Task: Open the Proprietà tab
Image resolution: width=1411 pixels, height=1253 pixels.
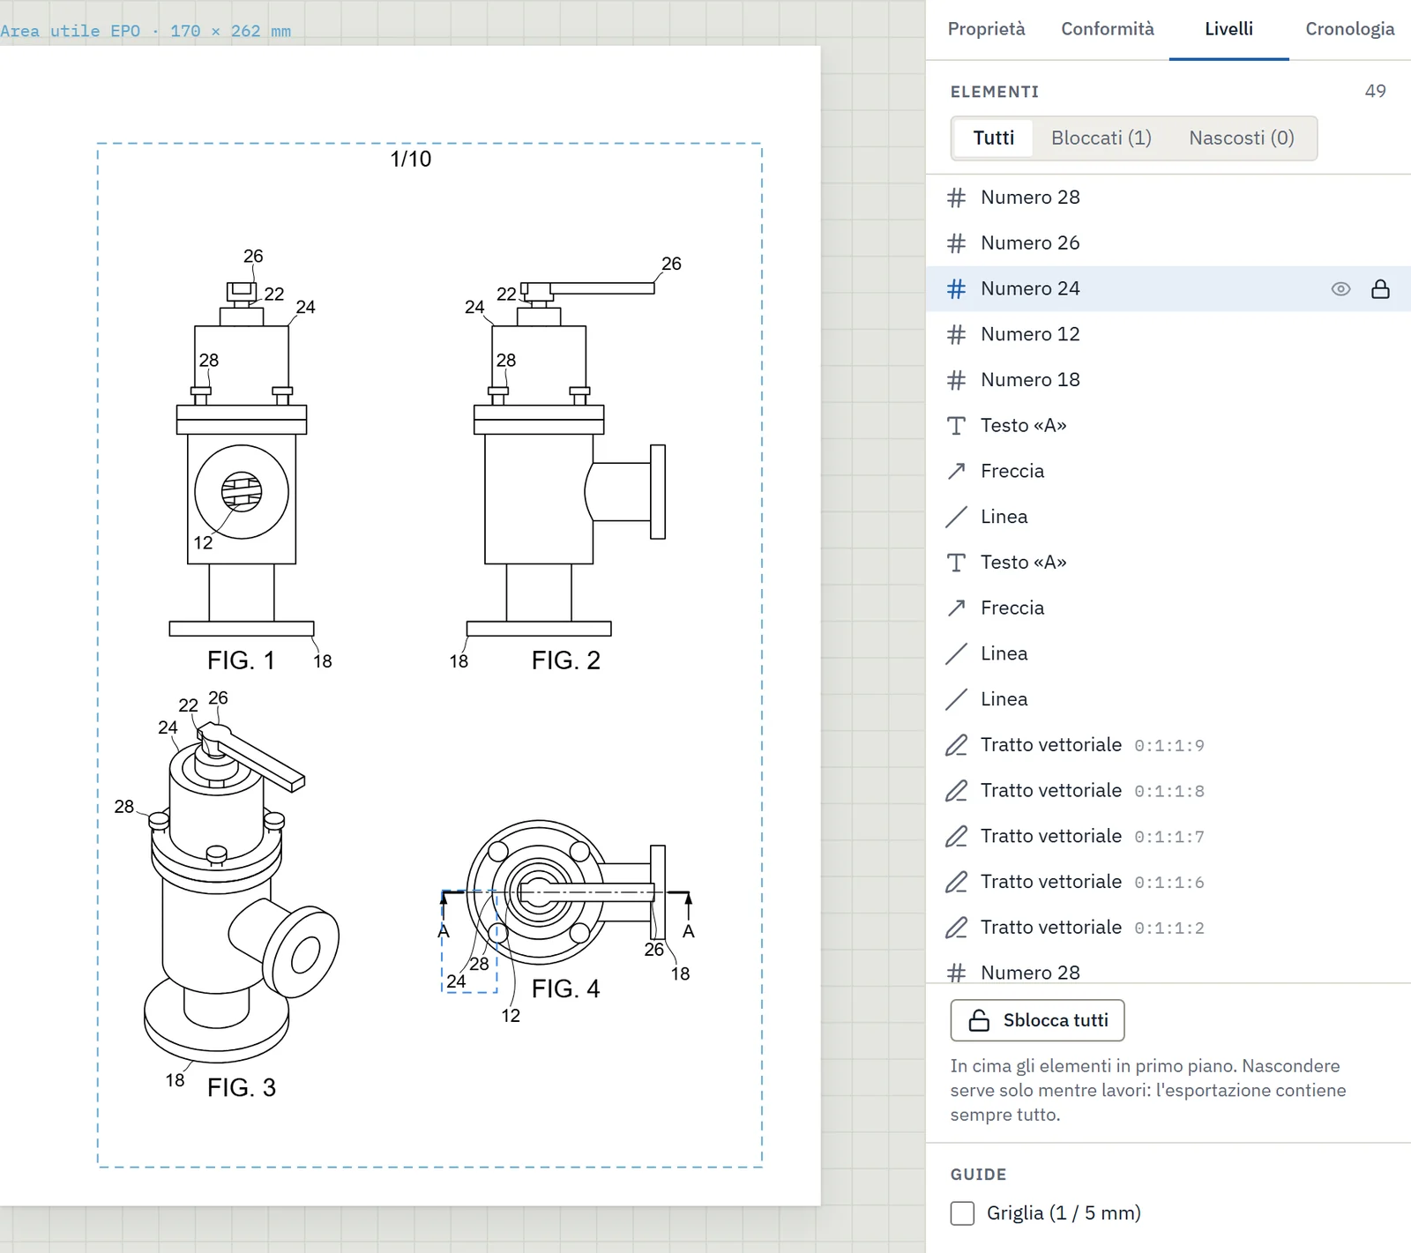Action: [x=986, y=29]
